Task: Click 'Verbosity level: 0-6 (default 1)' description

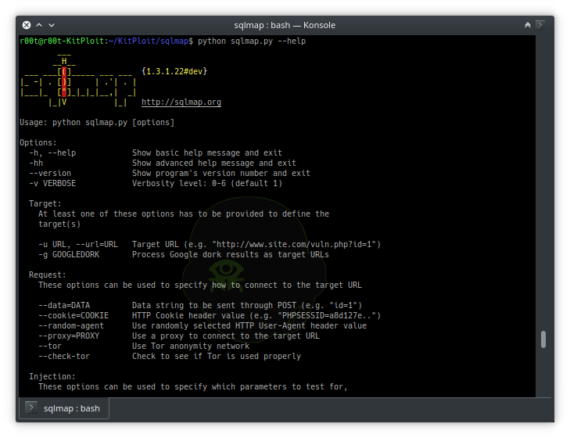Action: (x=207, y=183)
